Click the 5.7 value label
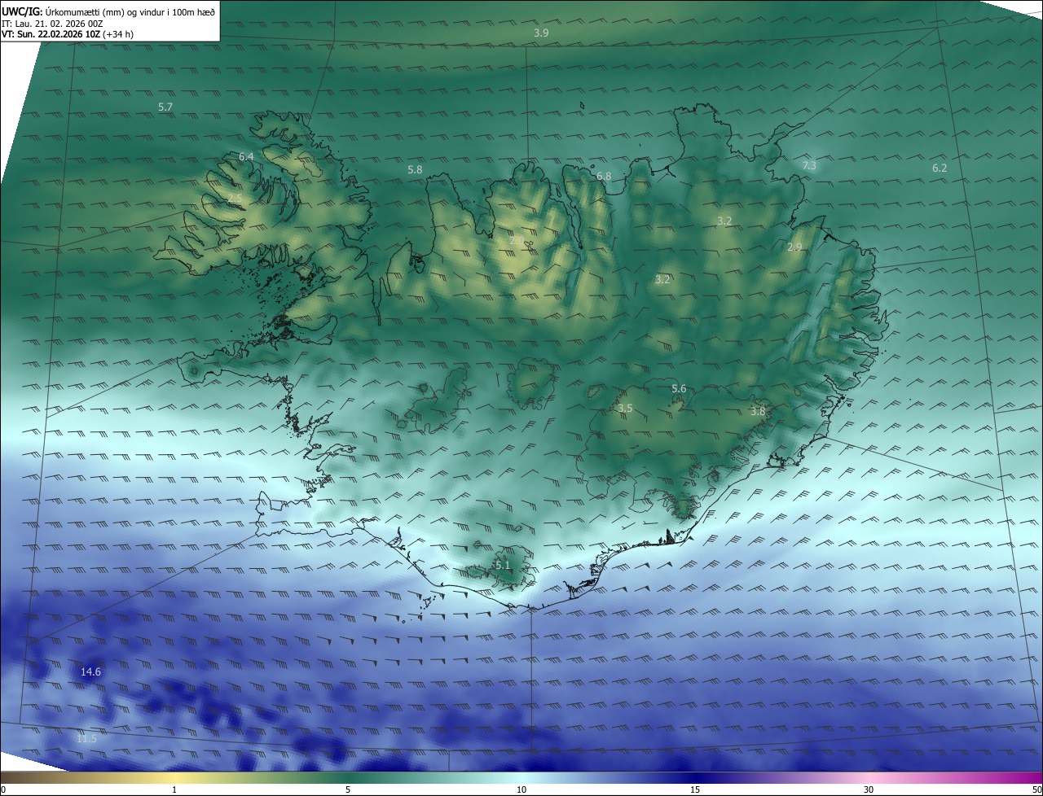Viewport: 1043px width, 796px height. [165, 107]
